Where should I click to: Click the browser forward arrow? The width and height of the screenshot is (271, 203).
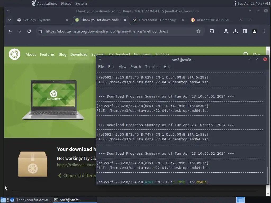pyautogui.click(x=20, y=31)
